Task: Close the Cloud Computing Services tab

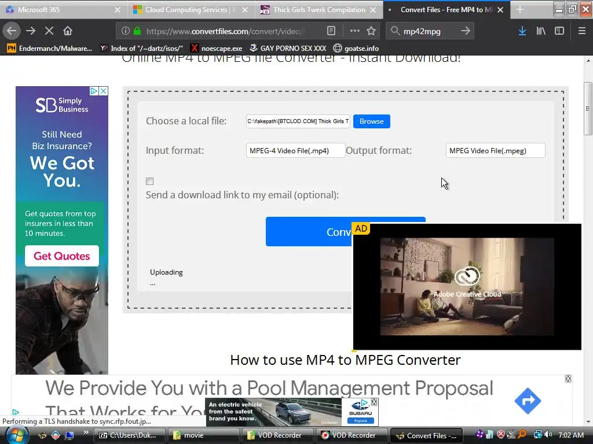Action: click(245, 10)
